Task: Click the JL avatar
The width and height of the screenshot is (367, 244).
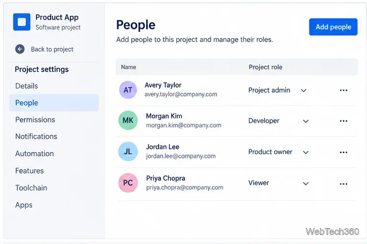Action: pos(128,152)
